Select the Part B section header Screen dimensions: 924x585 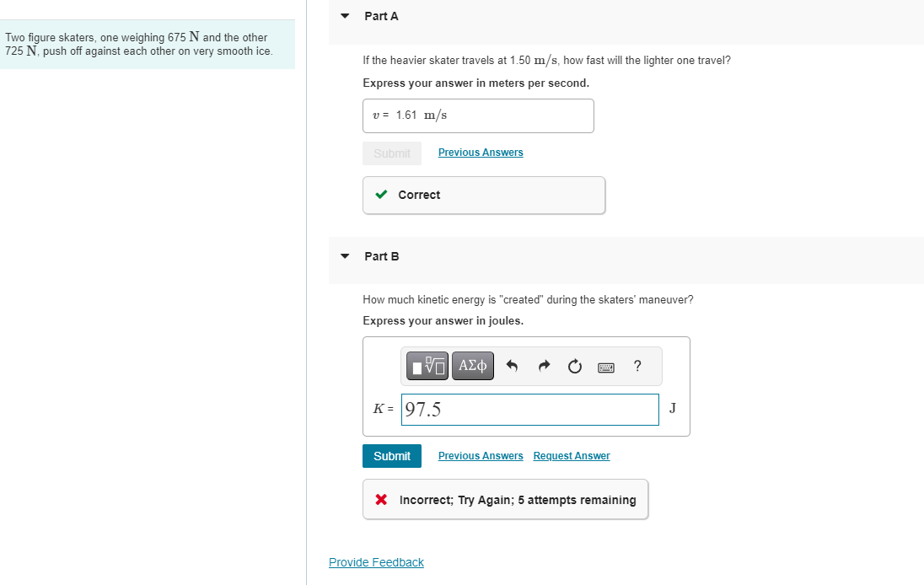[380, 255]
